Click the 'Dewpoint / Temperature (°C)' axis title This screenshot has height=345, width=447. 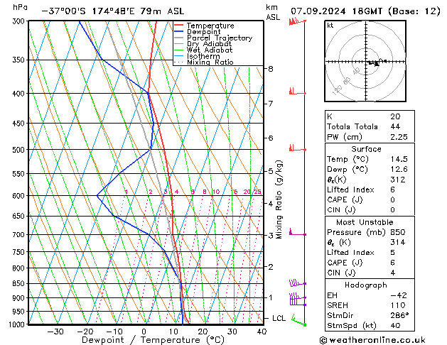[x=153, y=340]
